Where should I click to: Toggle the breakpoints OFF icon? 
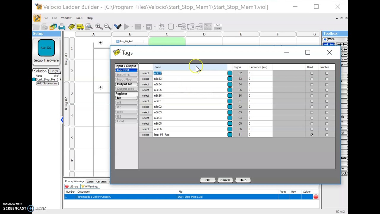(162, 27)
